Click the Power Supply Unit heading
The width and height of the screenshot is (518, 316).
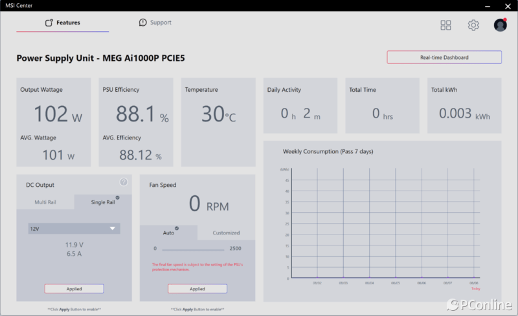[x=100, y=58]
